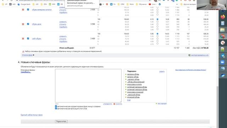Export the forecast to xls
This screenshot has height=128, width=227.
point(200,55)
